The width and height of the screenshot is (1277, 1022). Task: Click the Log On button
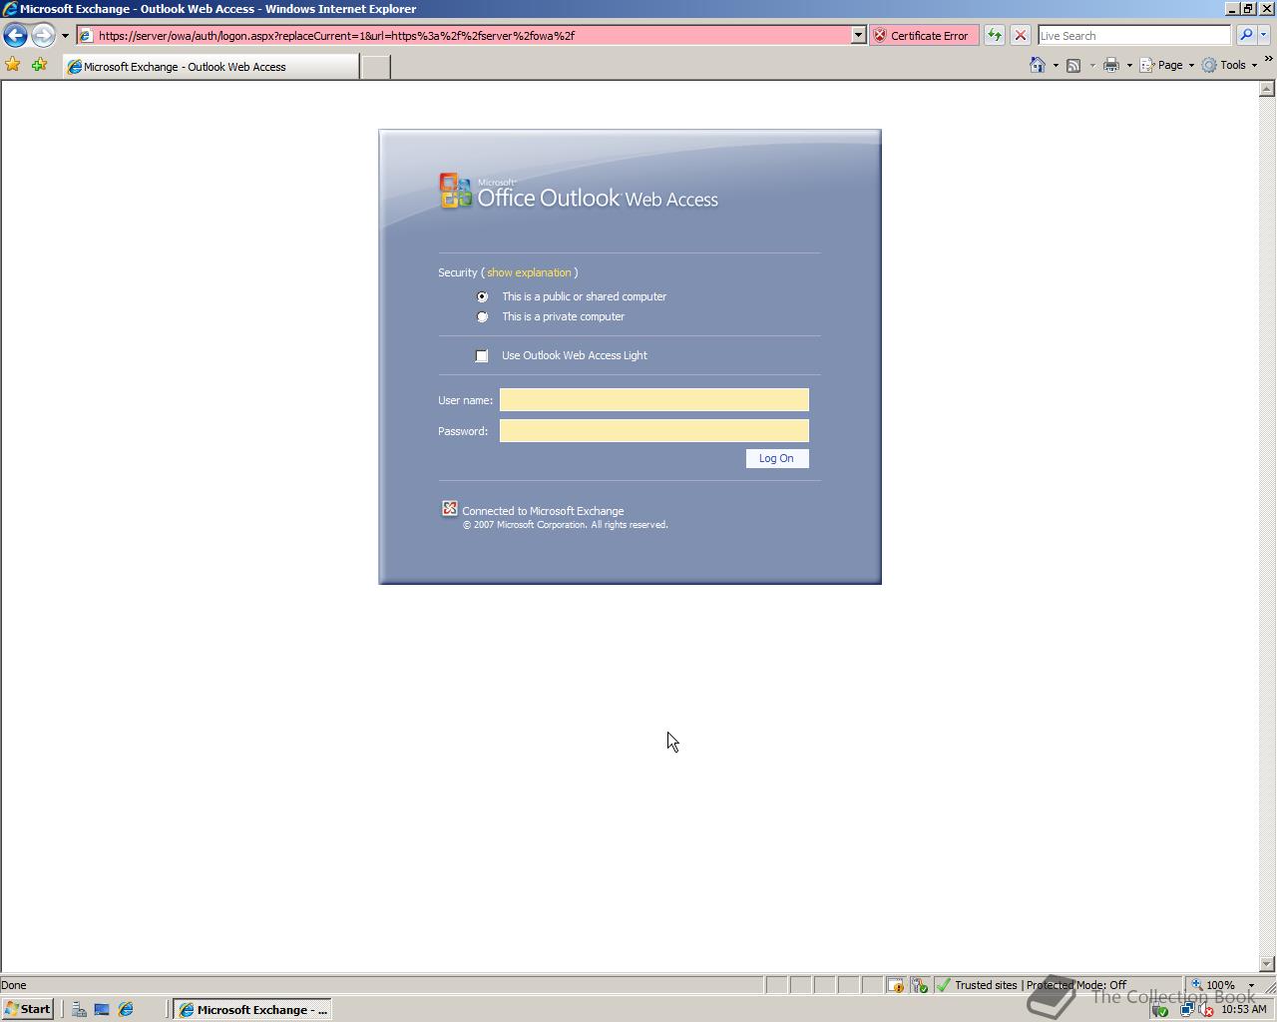pyautogui.click(x=777, y=458)
